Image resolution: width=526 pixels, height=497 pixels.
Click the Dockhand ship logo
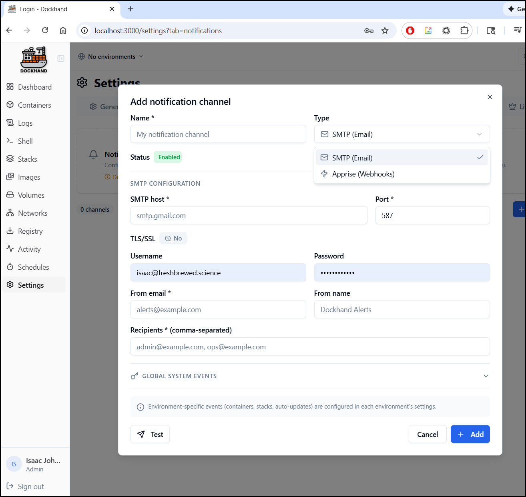pyautogui.click(x=34, y=60)
